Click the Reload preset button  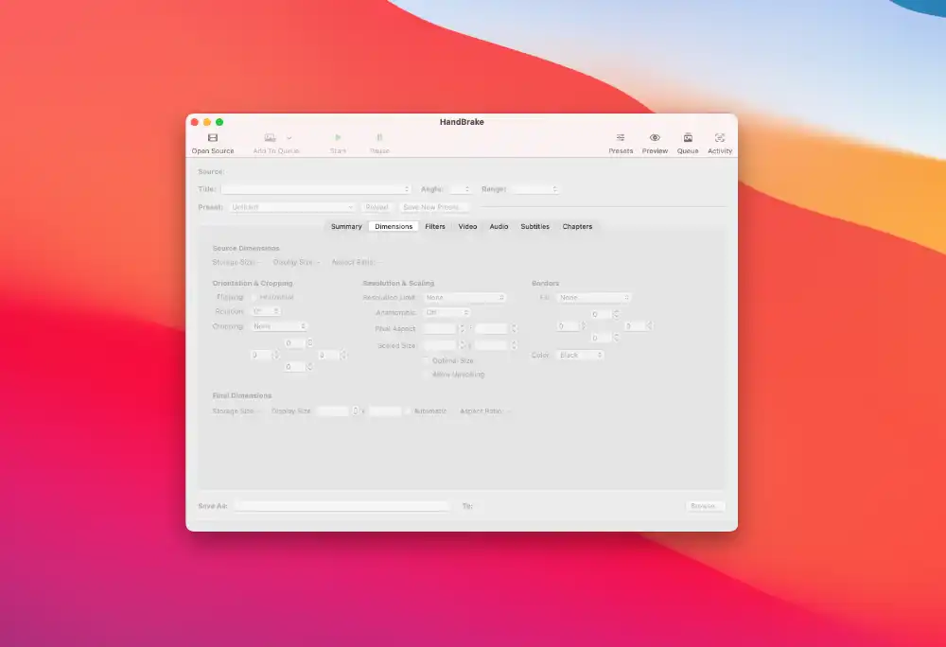377,207
